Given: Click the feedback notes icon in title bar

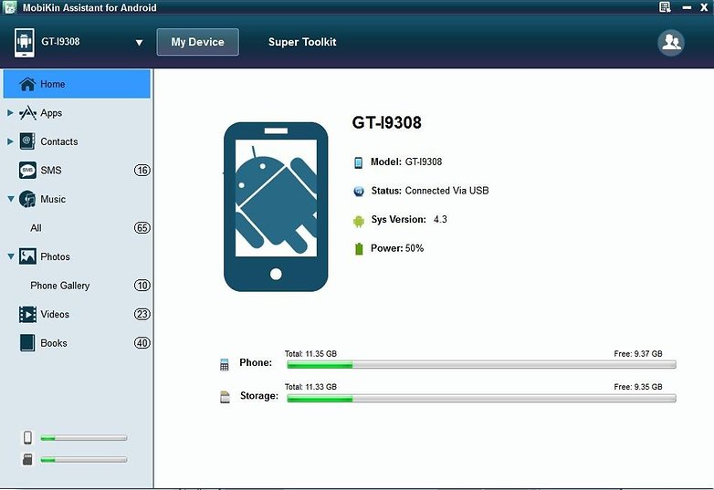Looking at the screenshot, I should click(x=665, y=6).
